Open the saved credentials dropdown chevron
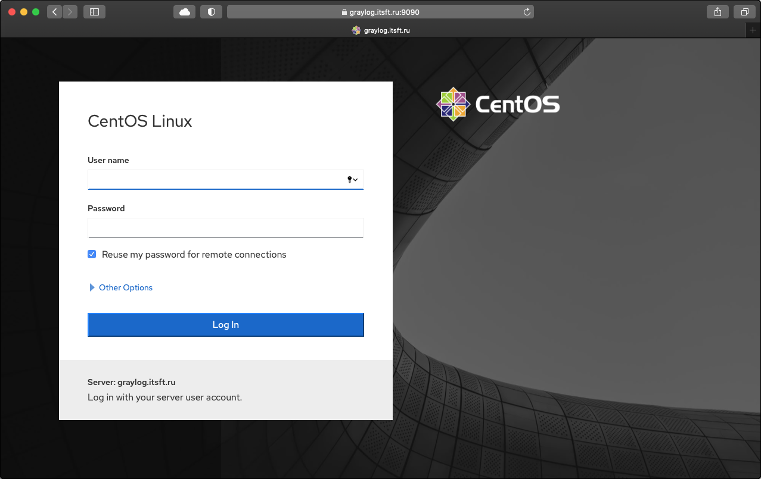Screen dimensions: 761x479 click(x=356, y=179)
